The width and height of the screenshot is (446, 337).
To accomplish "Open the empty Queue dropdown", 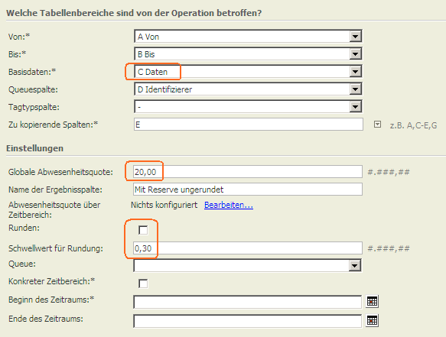I will click(x=355, y=266).
